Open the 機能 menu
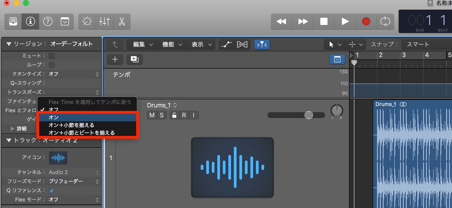 click(x=172, y=44)
